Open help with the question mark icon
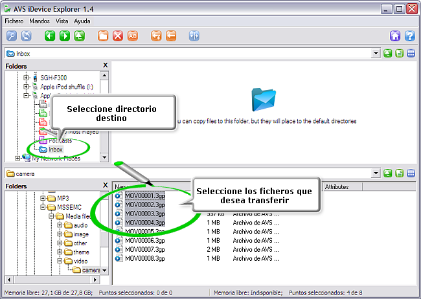The image size is (421, 299). pos(410,36)
